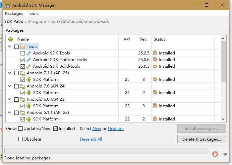Click the Updates selection link
The width and height of the screenshot is (232, 165).
click(x=116, y=129)
